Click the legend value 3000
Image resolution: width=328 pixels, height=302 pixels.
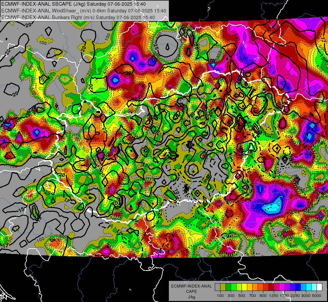(x=306, y=296)
